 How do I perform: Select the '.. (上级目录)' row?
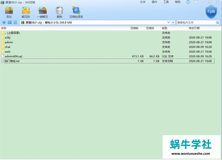pyautogui.click(x=108, y=33)
